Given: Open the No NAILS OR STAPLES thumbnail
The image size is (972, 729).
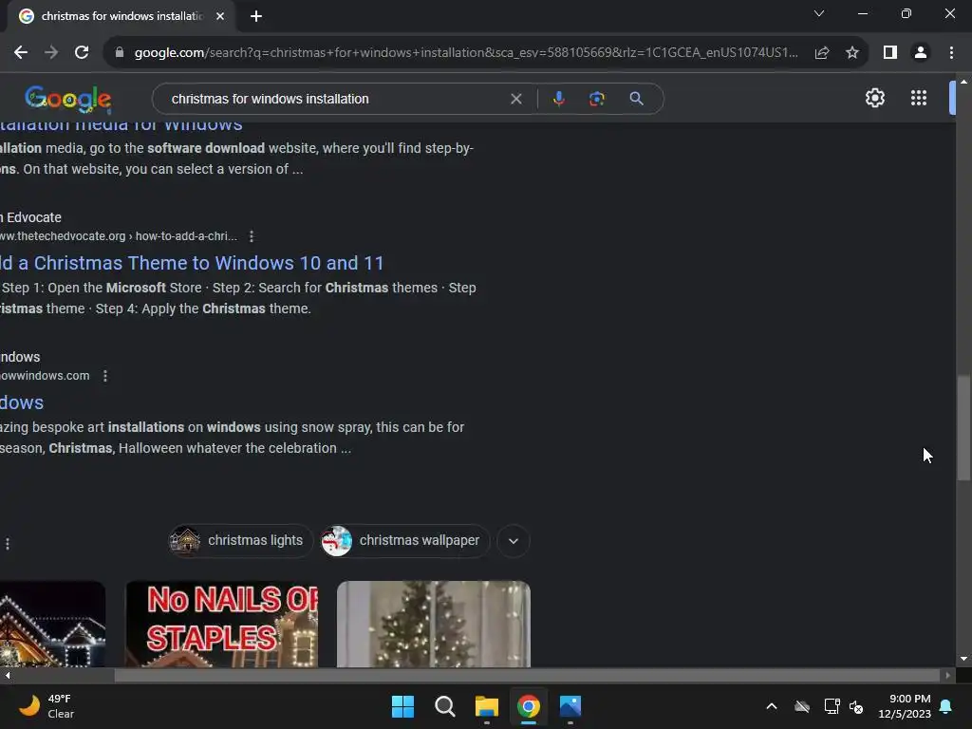Looking at the screenshot, I should (x=222, y=625).
